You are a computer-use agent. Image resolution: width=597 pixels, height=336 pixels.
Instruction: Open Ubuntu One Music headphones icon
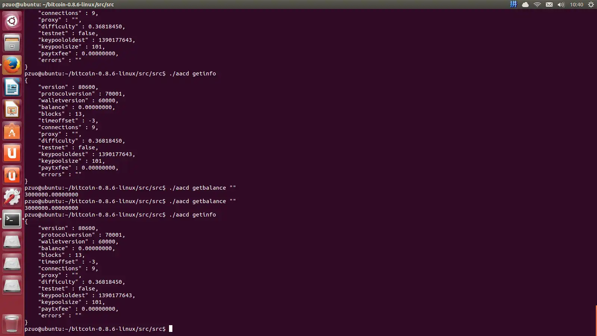coord(12,175)
